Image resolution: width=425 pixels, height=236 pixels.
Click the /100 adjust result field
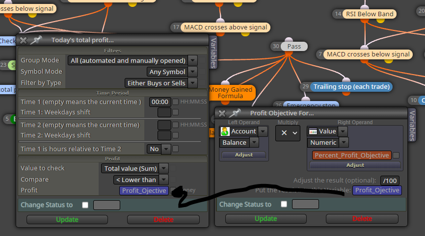(390, 181)
